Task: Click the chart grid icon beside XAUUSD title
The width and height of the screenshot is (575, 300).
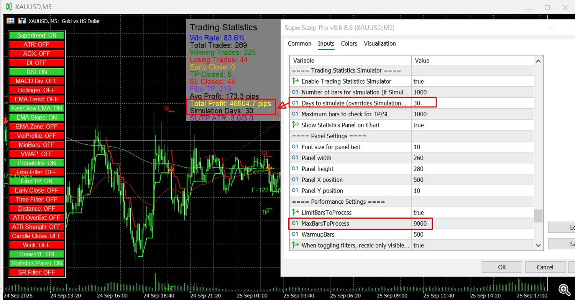Action: [10, 21]
